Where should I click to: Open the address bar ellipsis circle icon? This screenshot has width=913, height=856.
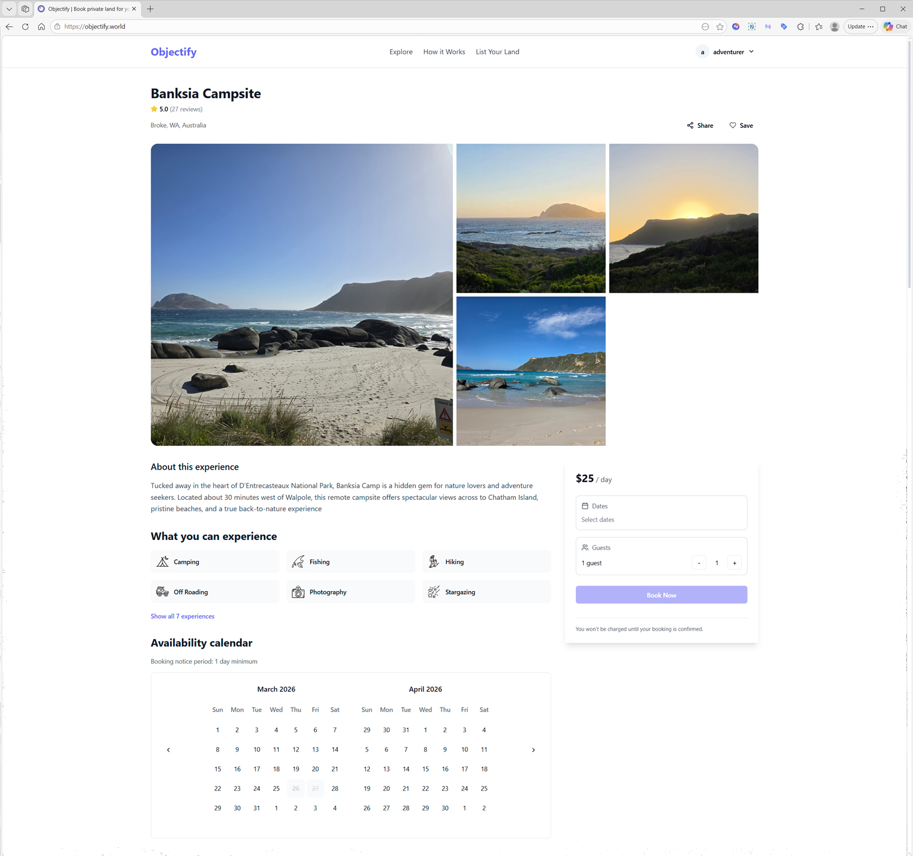pyautogui.click(x=705, y=27)
